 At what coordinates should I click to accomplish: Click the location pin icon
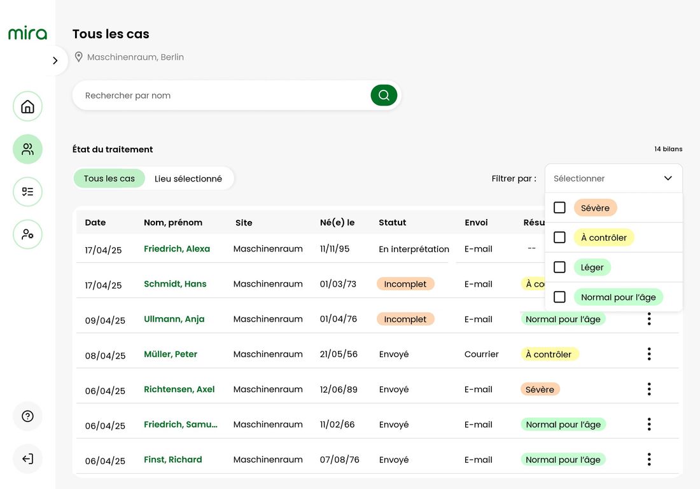(78, 57)
